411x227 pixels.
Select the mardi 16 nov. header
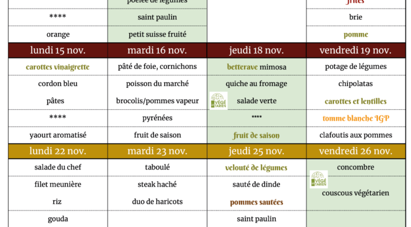click(157, 50)
